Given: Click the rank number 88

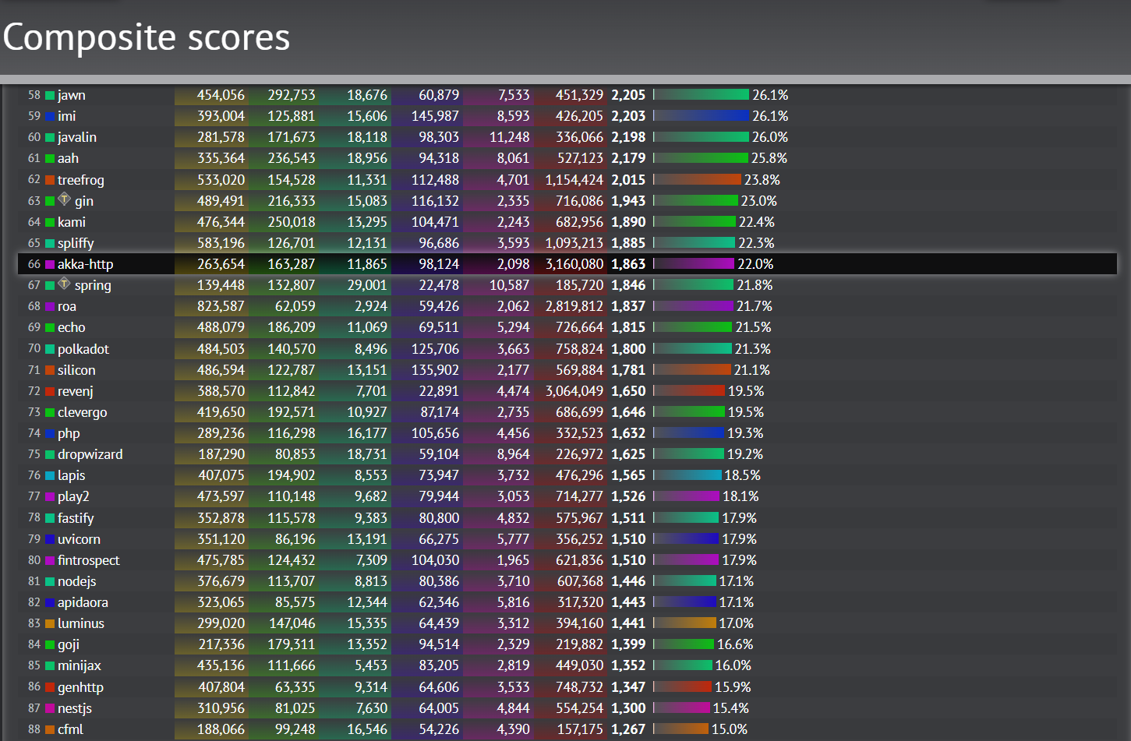Looking at the screenshot, I should [x=34, y=729].
